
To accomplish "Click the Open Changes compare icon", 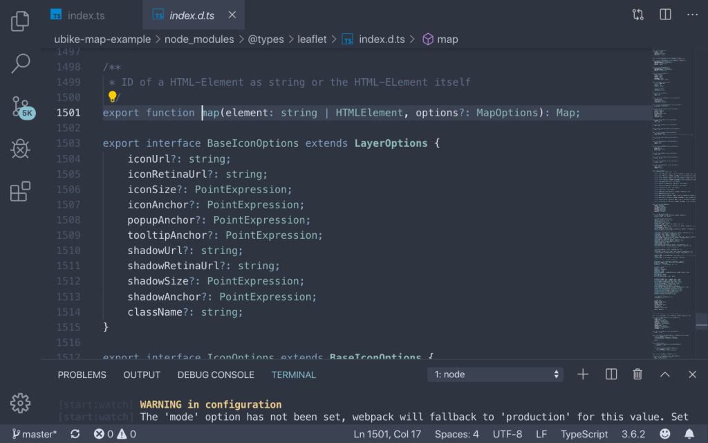I will tap(637, 15).
